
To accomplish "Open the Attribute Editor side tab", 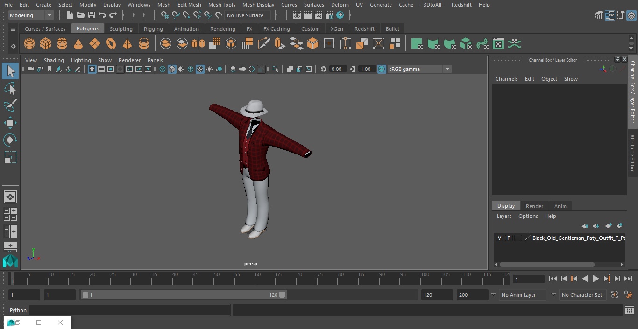I will pyautogui.click(x=632, y=153).
